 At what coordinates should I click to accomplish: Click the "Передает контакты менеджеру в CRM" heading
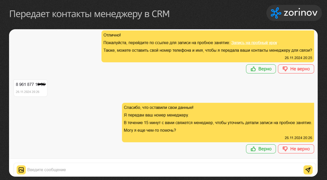tap(89, 14)
